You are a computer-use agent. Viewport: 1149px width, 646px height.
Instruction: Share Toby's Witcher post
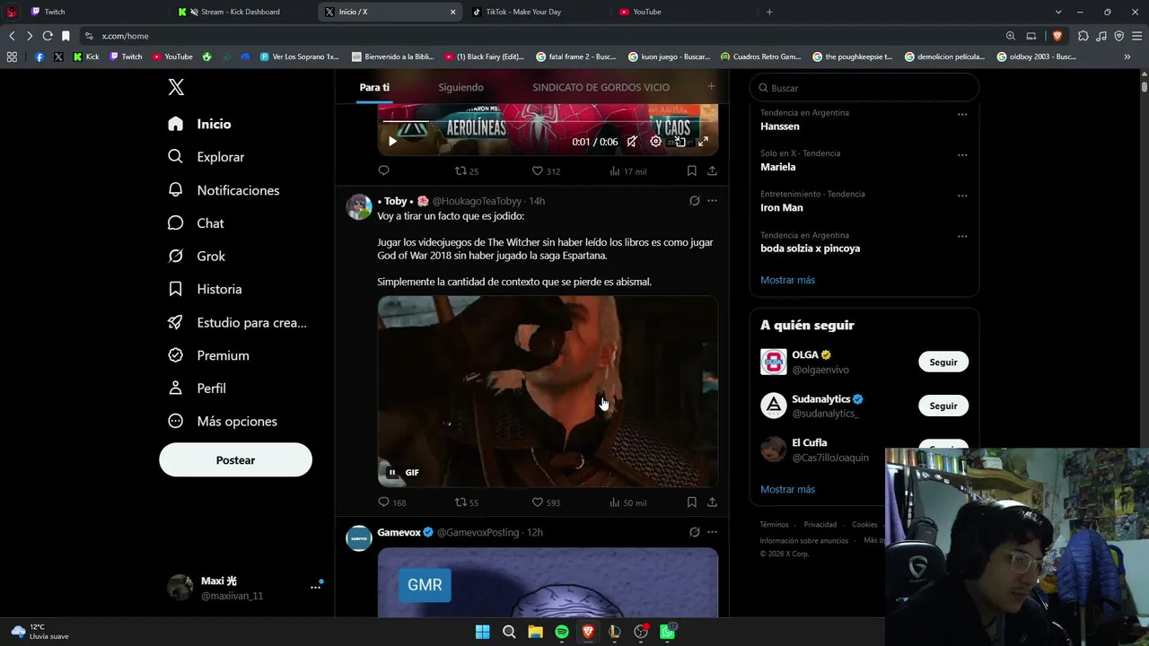click(712, 502)
